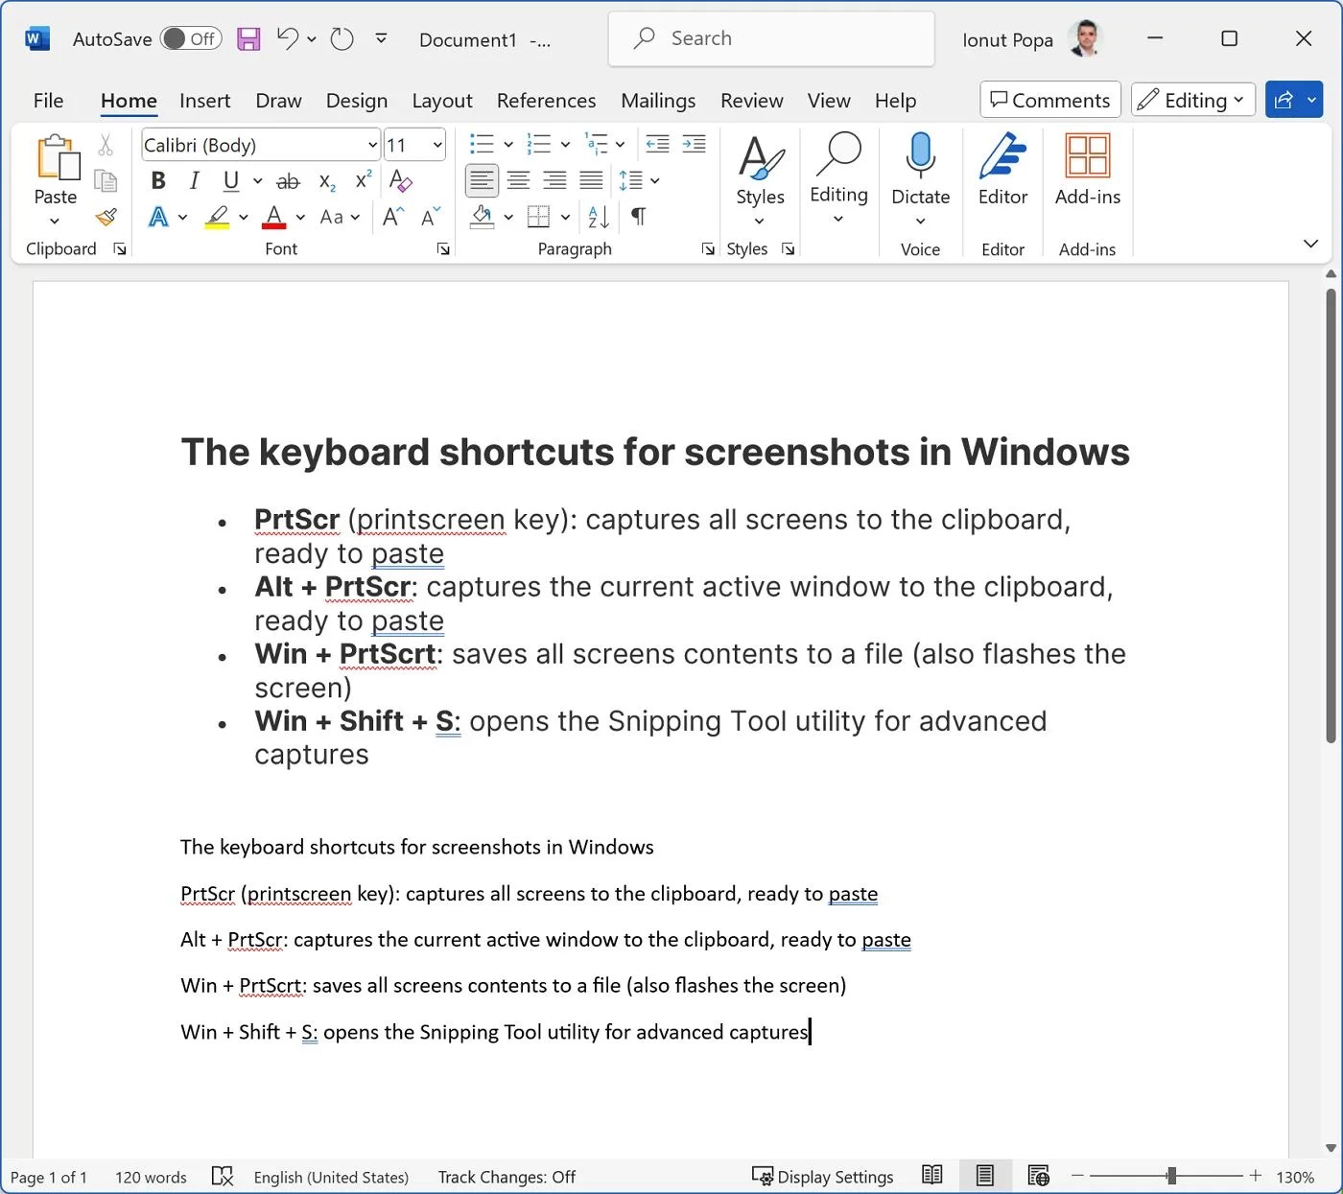Toggle bold formatting
This screenshot has width=1343, height=1194.
click(x=157, y=180)
